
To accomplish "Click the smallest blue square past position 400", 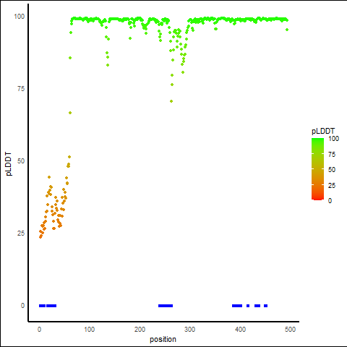I will tap(248, 306).
